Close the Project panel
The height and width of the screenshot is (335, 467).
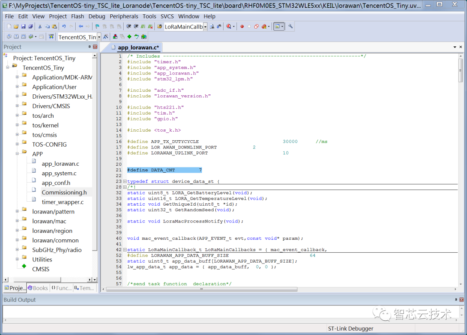[95, 47]
